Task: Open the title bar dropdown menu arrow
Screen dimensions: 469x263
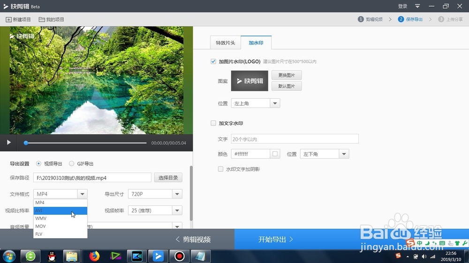Action: coord(417,6)
